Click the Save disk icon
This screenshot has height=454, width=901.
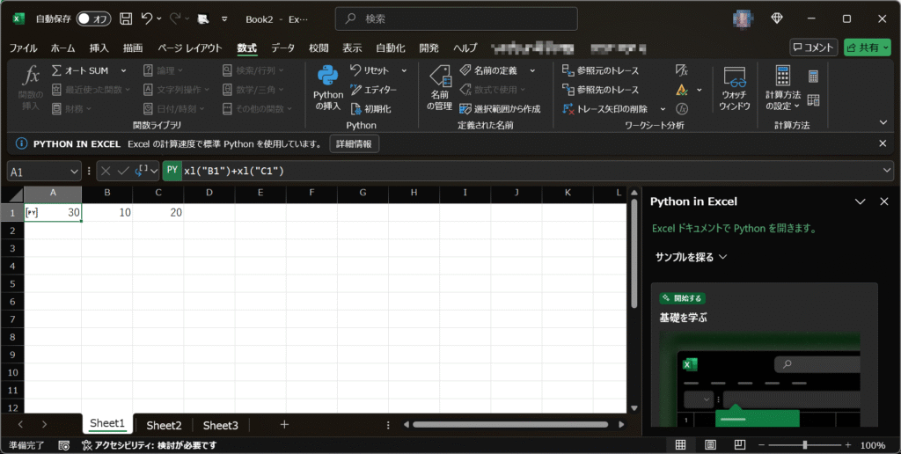pos(126,19)
